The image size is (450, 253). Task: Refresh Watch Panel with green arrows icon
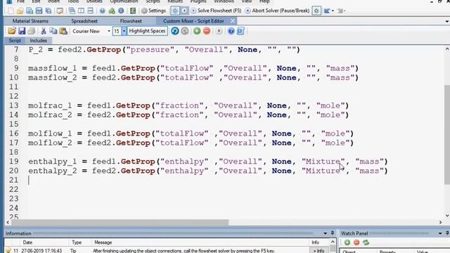point(366,242)
